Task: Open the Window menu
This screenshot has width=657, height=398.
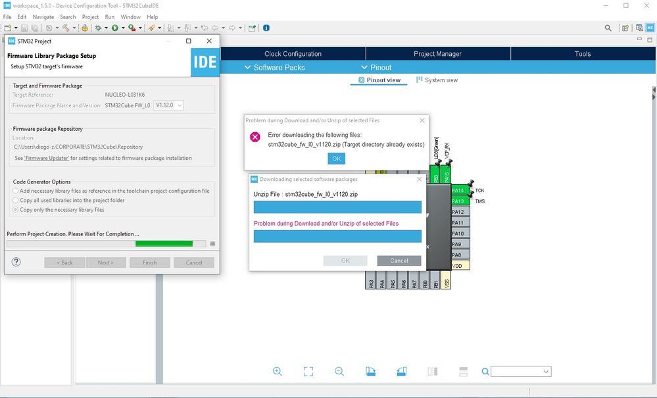Action: (130, 16)
